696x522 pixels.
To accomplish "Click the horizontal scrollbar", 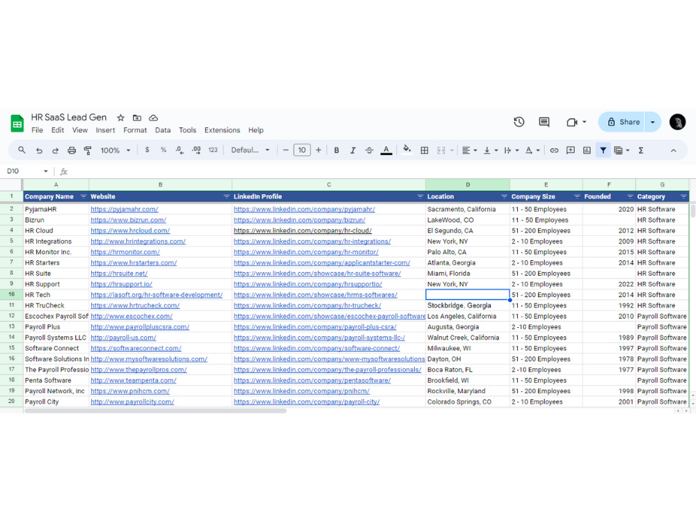I will [155, 411].
